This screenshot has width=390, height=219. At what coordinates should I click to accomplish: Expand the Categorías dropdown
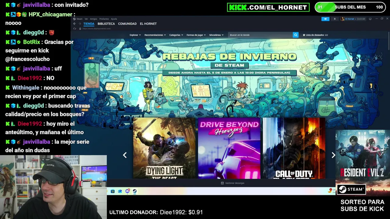click(176, 35)
